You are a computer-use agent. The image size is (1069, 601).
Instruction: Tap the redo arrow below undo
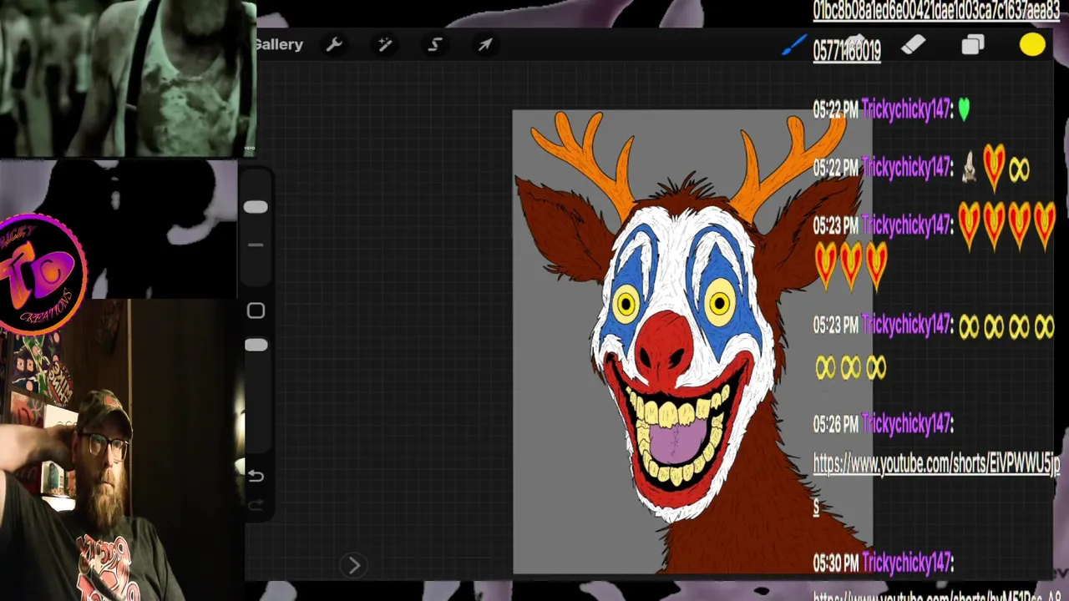coord(256,505)
